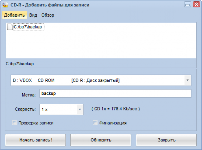This screenshot has width=202, height=150.
Task: Click the CD-R app icon in title bar
Action: [x=5, y=5]
